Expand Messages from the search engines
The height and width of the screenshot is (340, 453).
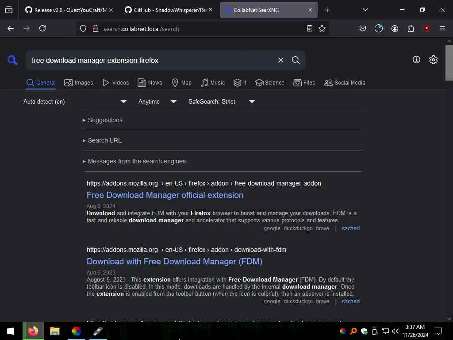(134, 161)
